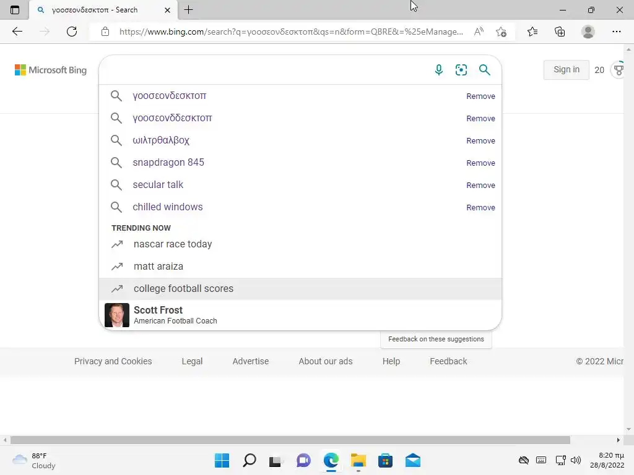Image resolution: width=634 pixels, height=475 pixels.
Task: Open Collections icon in toolbar
Action: (560, 32)
